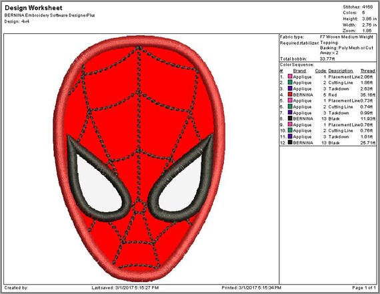380x294 pixels.
Task: Select the 'Black' description in row 12
Action: pyautogui.click(x=334, y=142)
